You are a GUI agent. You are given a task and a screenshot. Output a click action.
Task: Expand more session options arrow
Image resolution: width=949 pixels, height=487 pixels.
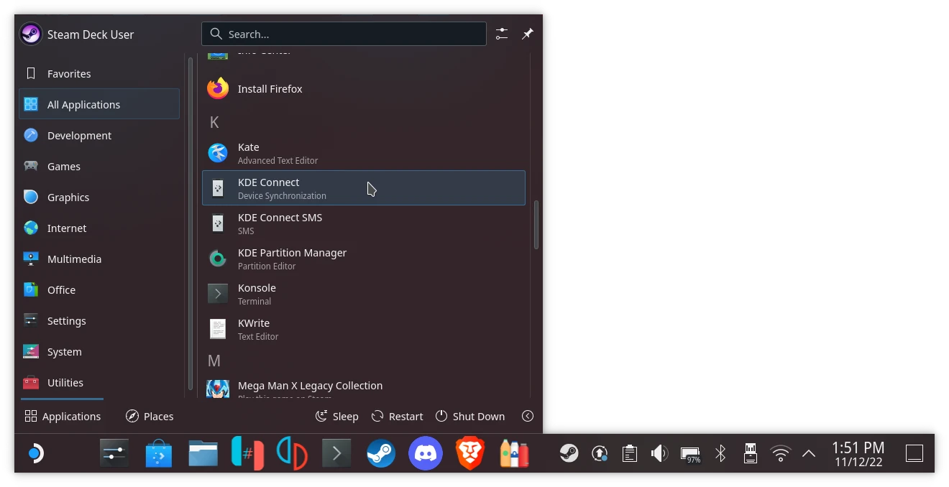(528, 416)
